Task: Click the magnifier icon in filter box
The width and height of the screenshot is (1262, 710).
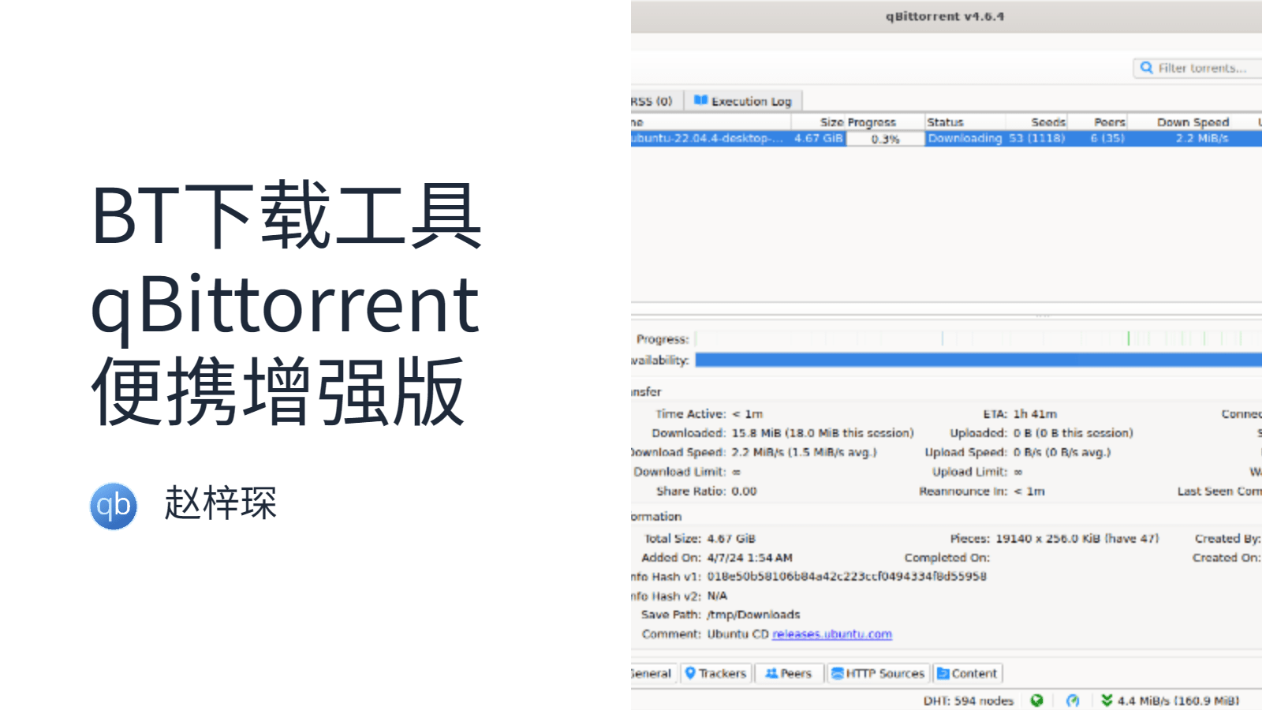Action: (x=1147, y=68)
